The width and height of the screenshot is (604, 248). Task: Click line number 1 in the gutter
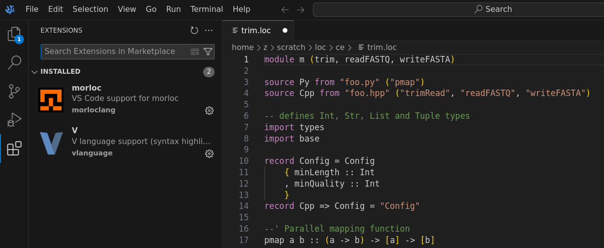[x=246, y=59]
